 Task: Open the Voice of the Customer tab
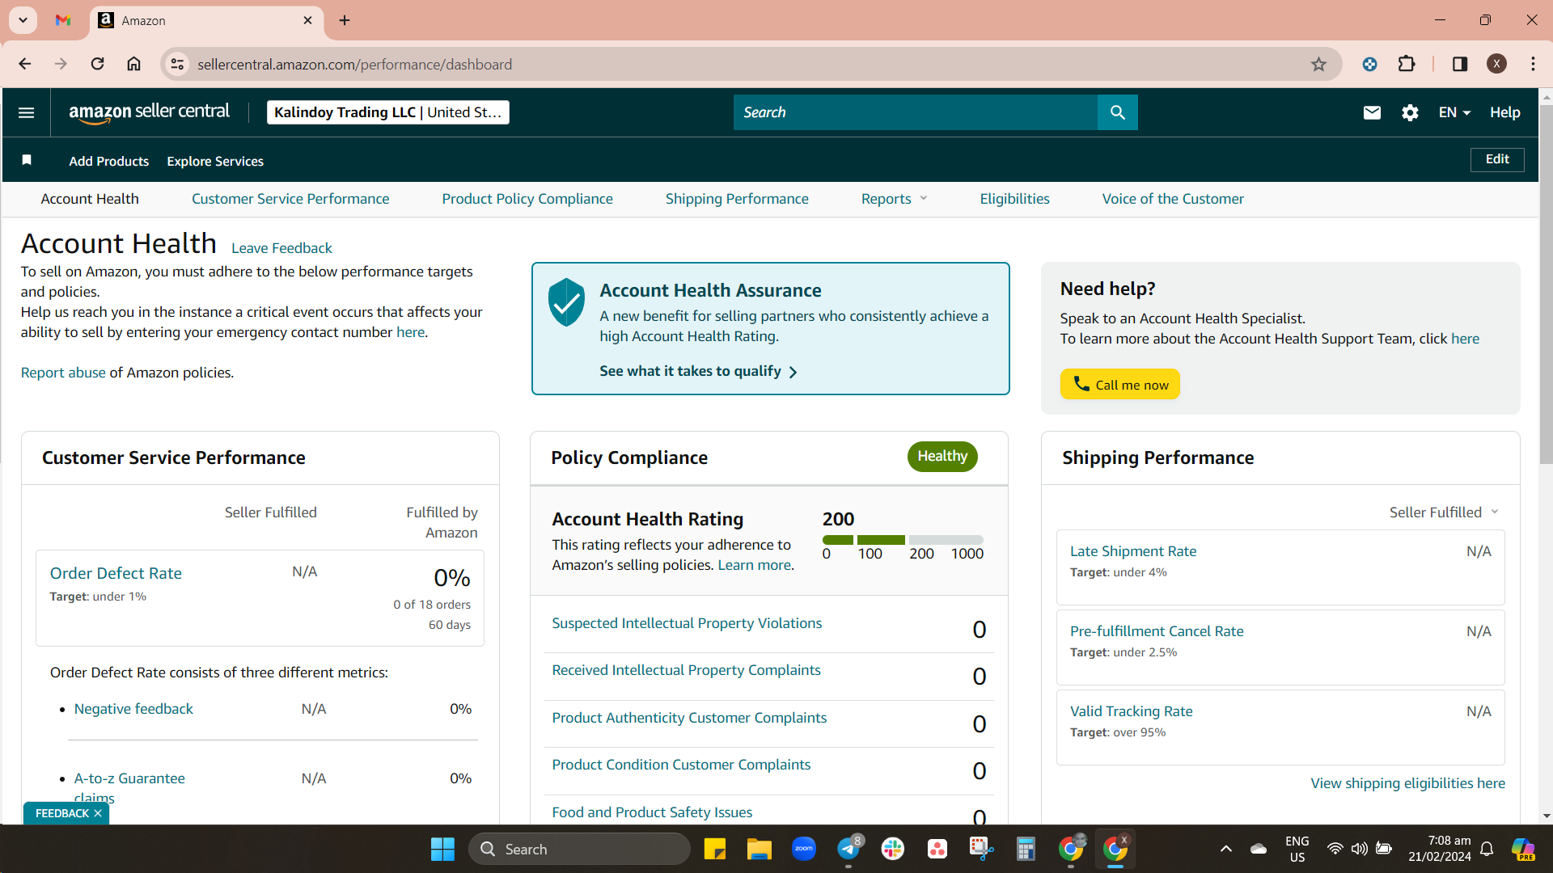(1173, 199)
